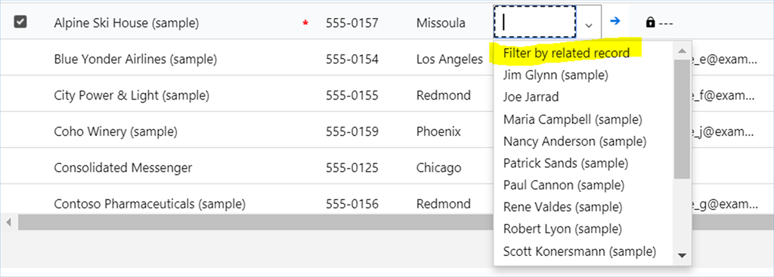Pick Nancy Anderson (sample) contact
774x277 pixels.
574,141
